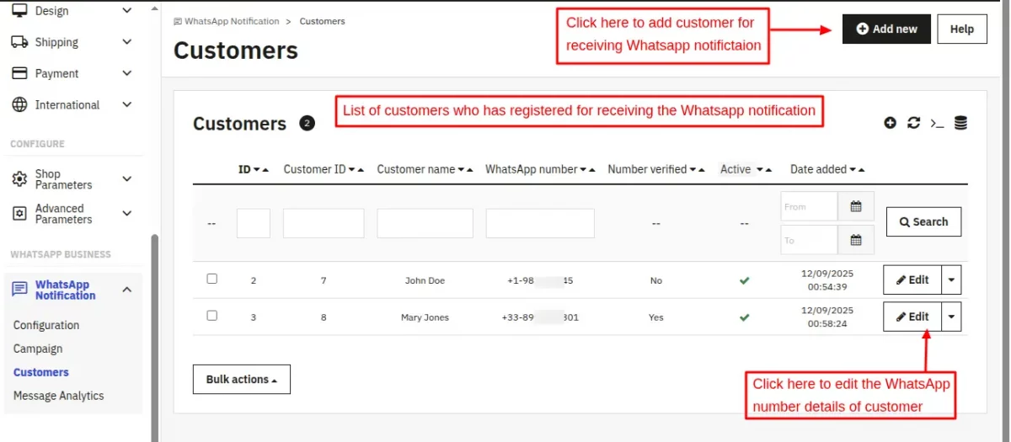Click the 'Customers' breadcrumb text
Viewport: 1011px width, 442px height.
click(x=323, y=21)
